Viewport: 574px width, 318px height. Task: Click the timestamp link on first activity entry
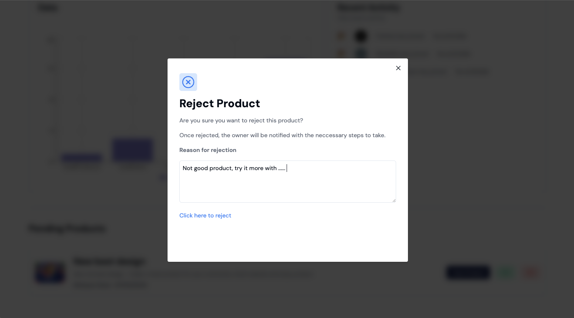tap(450, 36)
